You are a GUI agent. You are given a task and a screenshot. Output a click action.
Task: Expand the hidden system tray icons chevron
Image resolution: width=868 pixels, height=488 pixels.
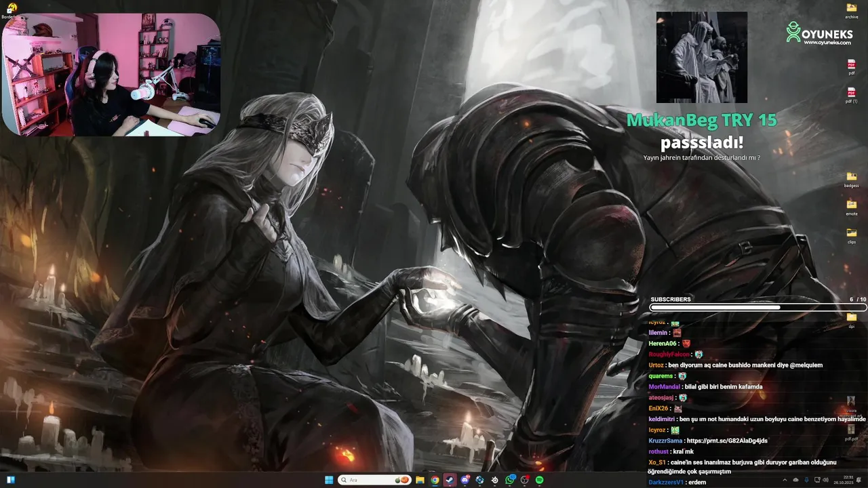click(x=785, y=480)
